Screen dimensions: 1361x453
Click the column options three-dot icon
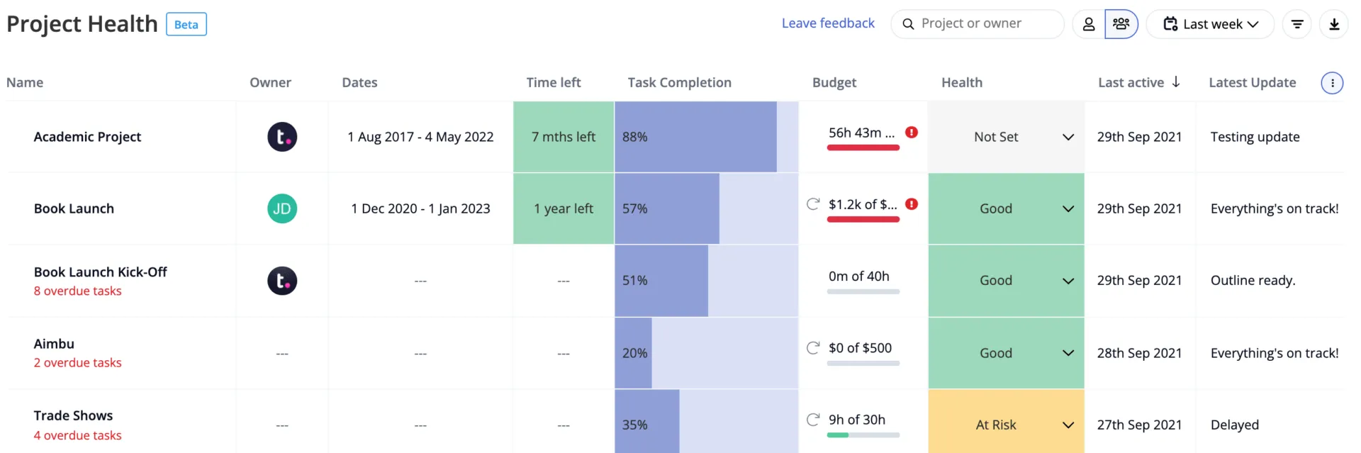pyautogui.click(x=1333, y=83)
